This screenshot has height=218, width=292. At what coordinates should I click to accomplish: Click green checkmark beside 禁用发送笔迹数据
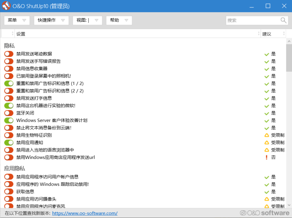[x=267, y=54]
